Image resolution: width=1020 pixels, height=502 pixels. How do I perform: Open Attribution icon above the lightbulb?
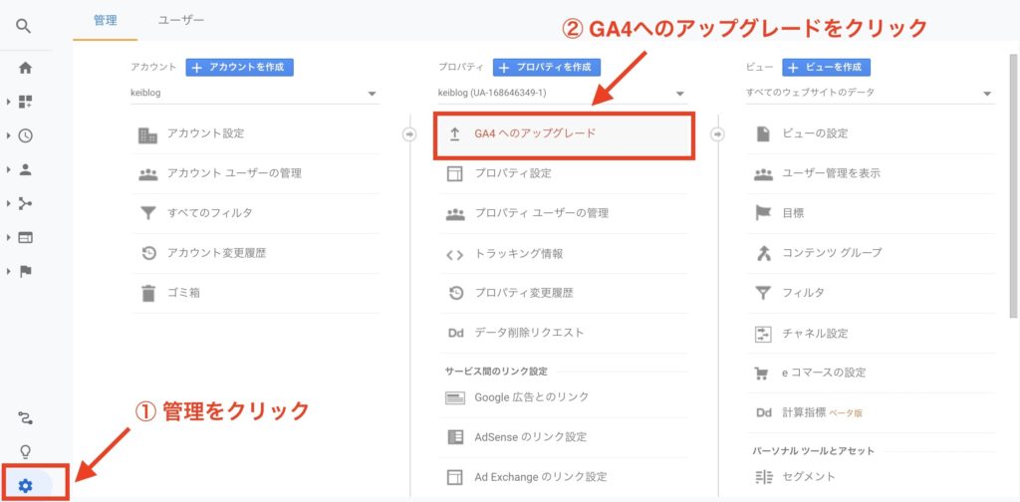click(x=25, y=417)
